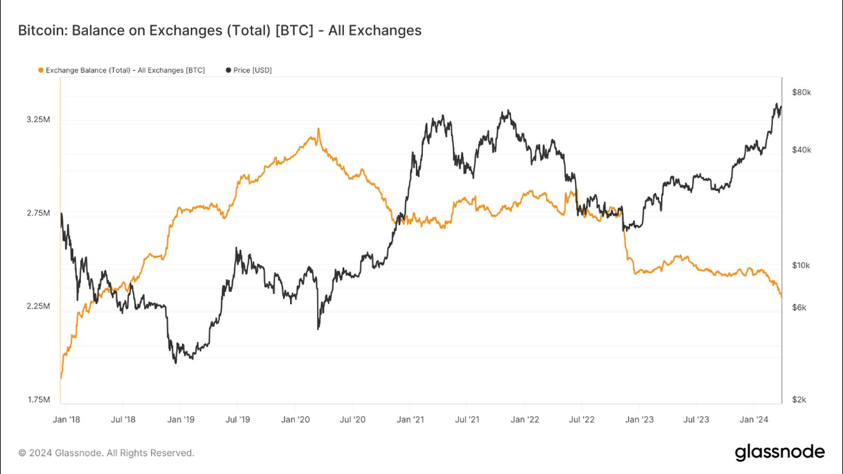Select the 2.75M left axis label
The height and width of the screenshot is (474, 843).
[x=38, y=213]
